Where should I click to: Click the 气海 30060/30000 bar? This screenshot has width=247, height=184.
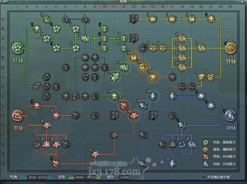pos(36,177)
